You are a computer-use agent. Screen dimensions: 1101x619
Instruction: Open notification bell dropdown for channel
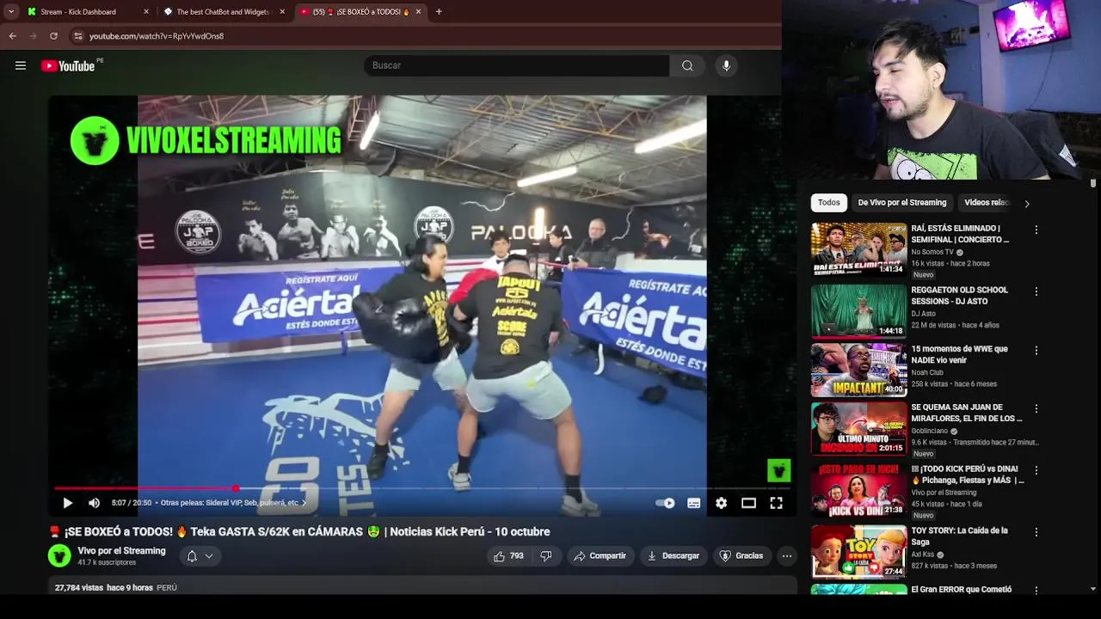pos(200,556)
